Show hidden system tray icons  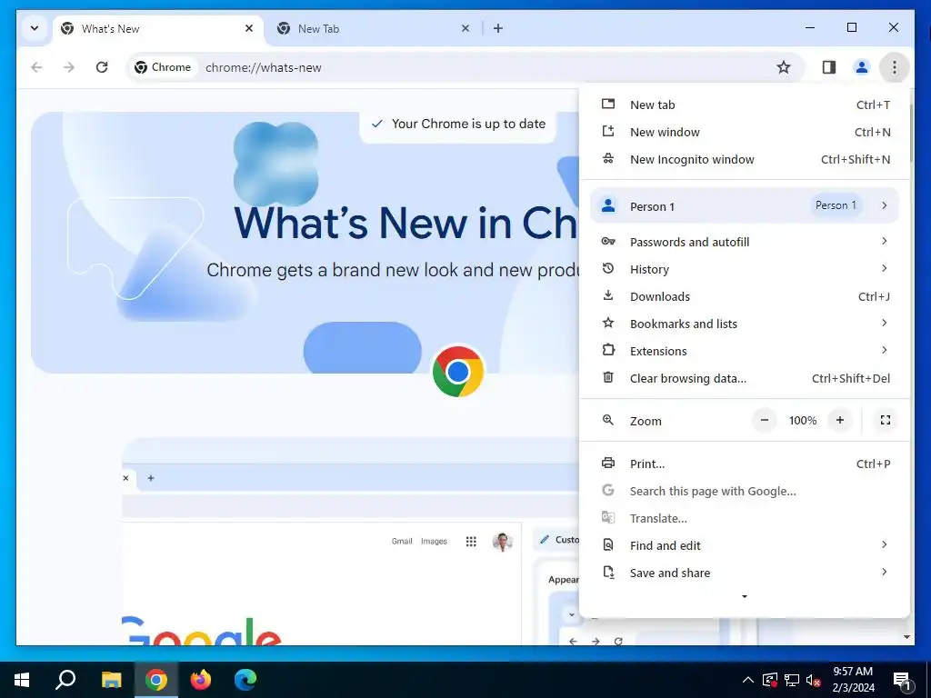tap(748, 680)
